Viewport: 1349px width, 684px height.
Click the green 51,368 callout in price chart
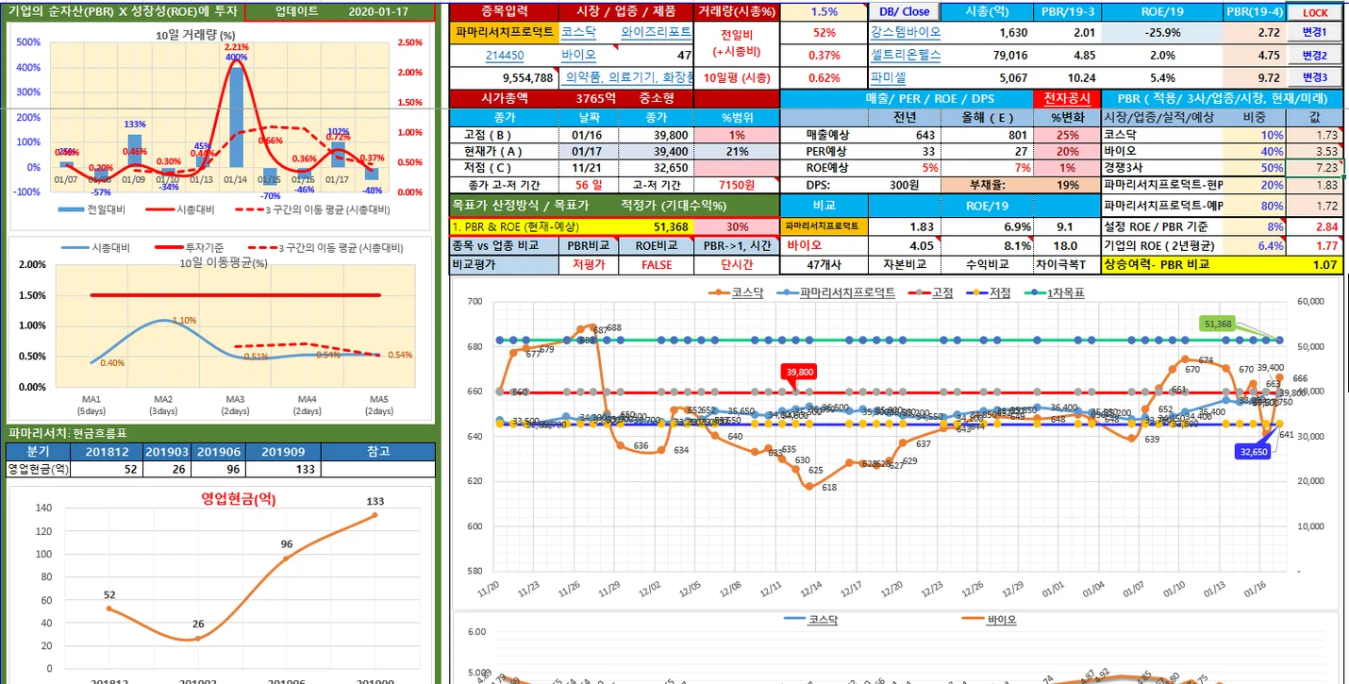tap(1219, 323)
